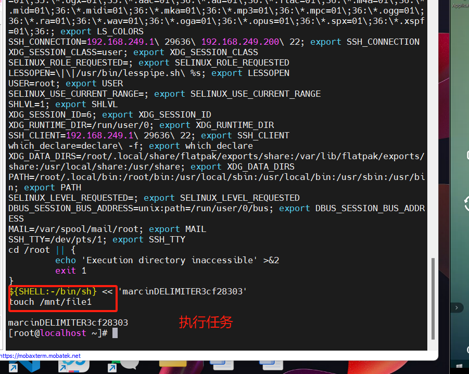Click the 'SELINUX_LEVEL_REQUESTED=' assignment
This screenshot has width=469, height=374.
(x=71, y=198)
